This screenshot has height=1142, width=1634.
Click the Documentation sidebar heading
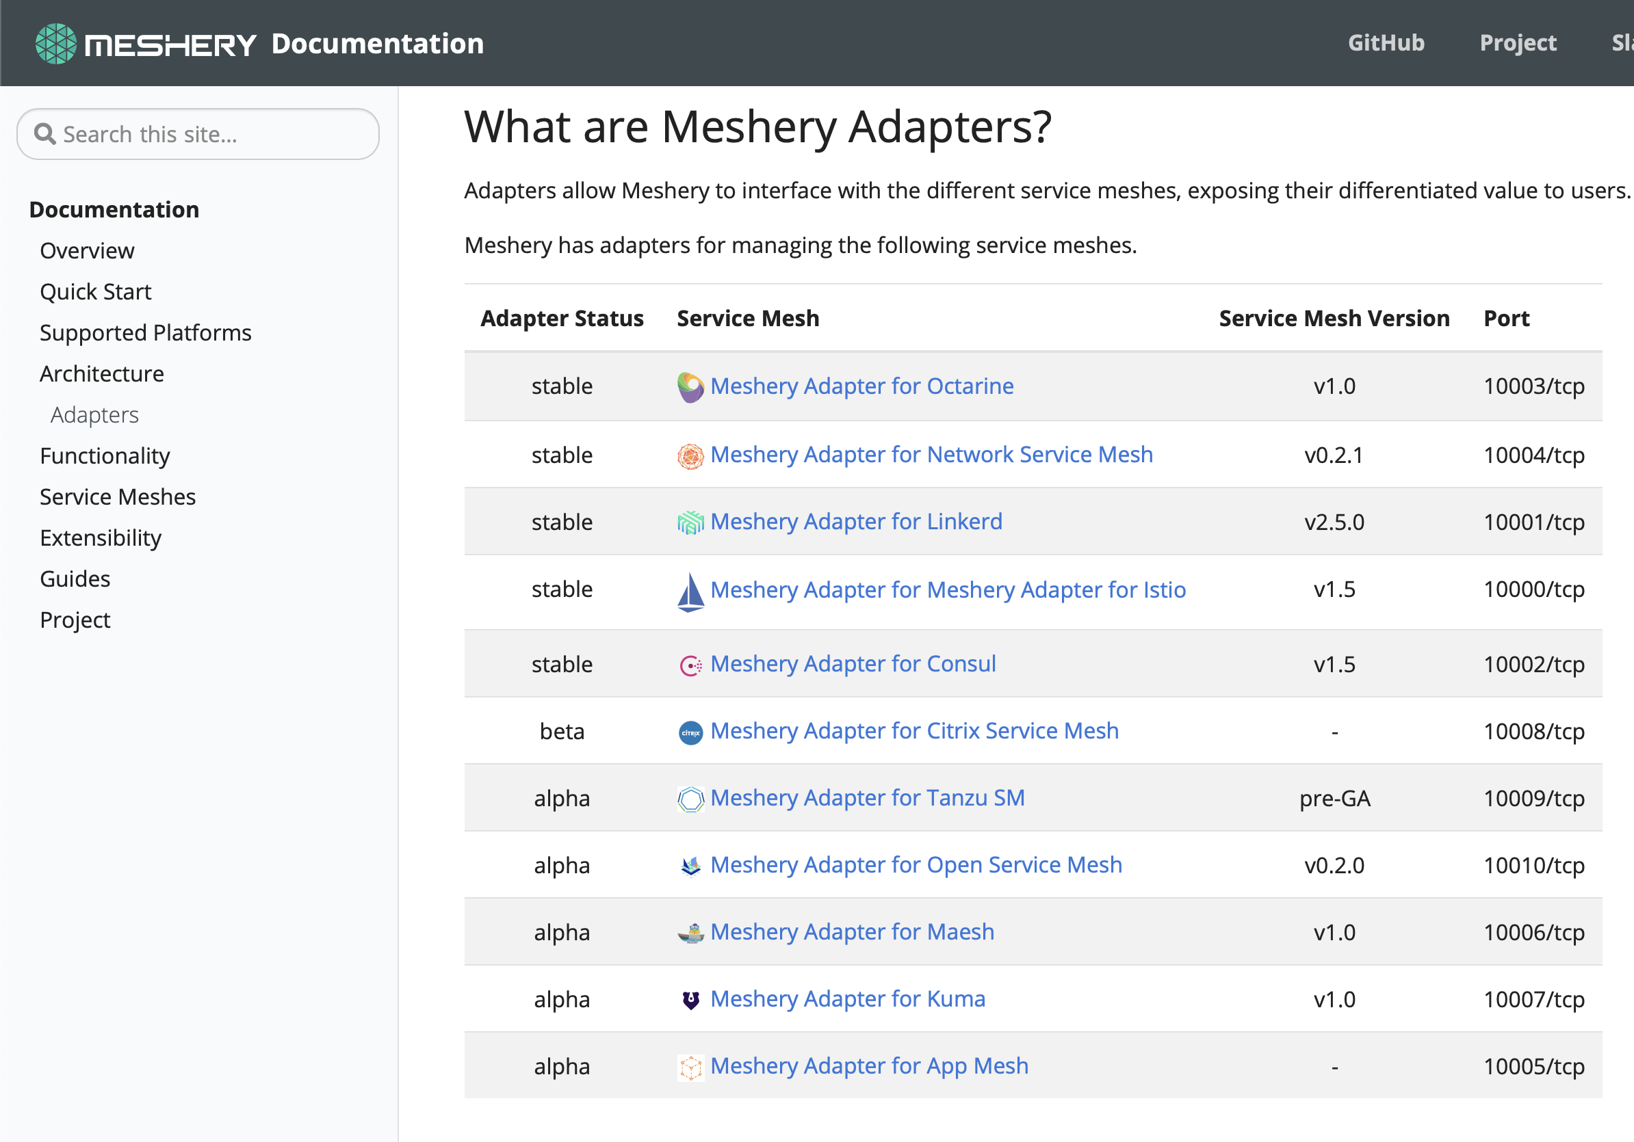click(x=114, y=210)
